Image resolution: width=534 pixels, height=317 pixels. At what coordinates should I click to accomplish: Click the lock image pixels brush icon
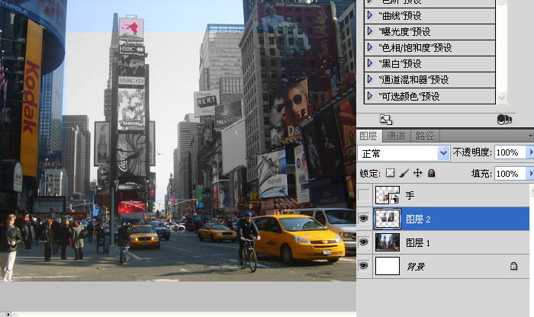click(404, 174)
